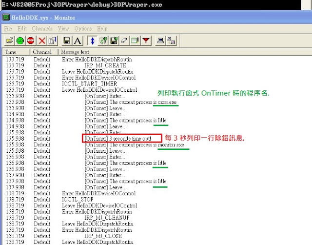Image resolution: width=312 pixels, height=245 pixels.
Task: Save the log with the black floppy disk icon
Action: (x=67, y=41)
